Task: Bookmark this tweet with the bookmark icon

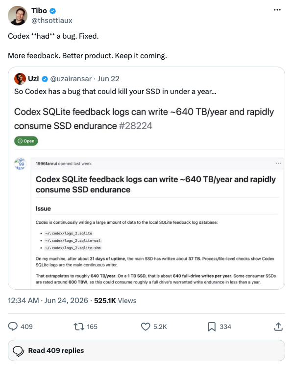Action: pos(212,326)
